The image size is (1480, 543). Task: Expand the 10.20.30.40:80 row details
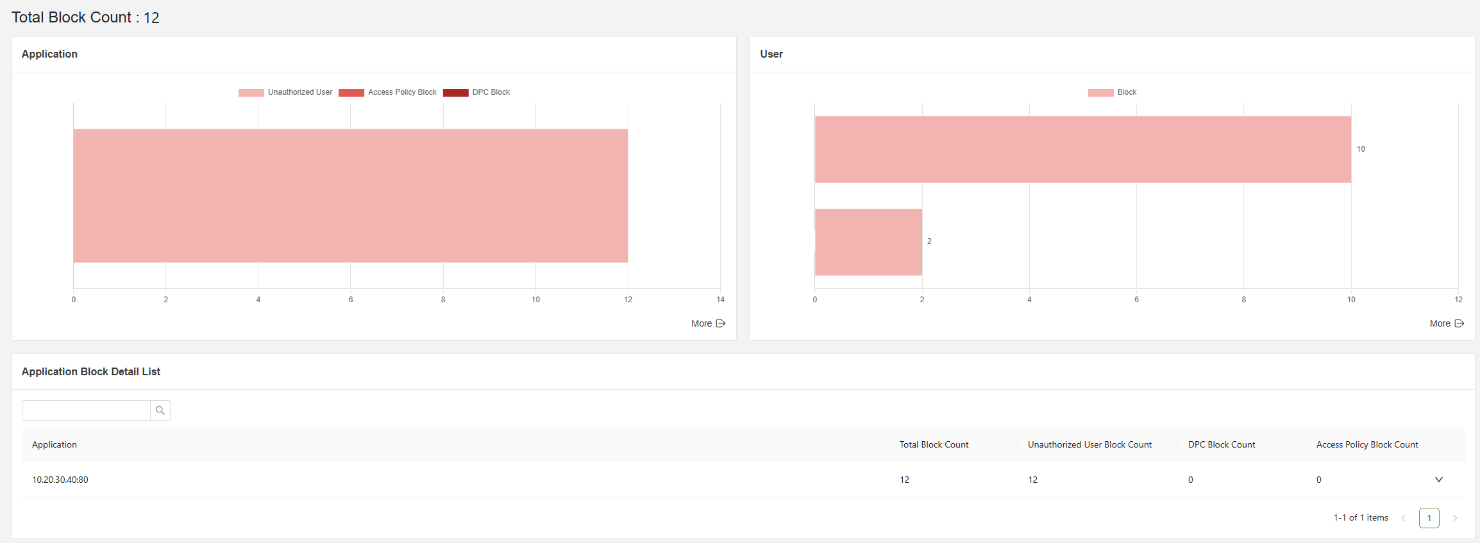coord(1438,480)
